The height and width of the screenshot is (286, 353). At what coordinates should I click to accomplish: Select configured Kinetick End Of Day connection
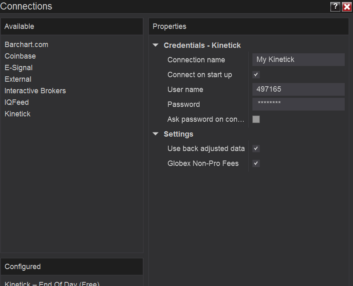[52, 283]
